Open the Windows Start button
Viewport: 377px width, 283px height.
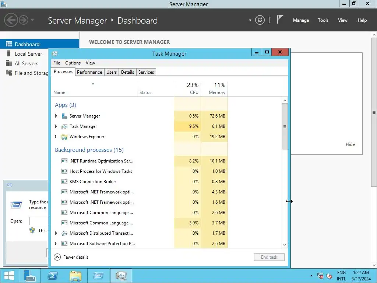coord(9,276)
